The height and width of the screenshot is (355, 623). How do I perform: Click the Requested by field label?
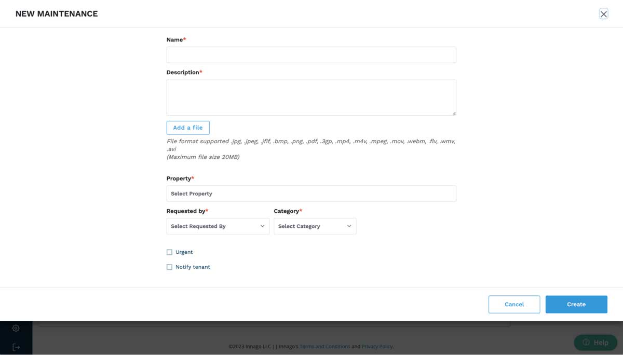click(186, 211)
